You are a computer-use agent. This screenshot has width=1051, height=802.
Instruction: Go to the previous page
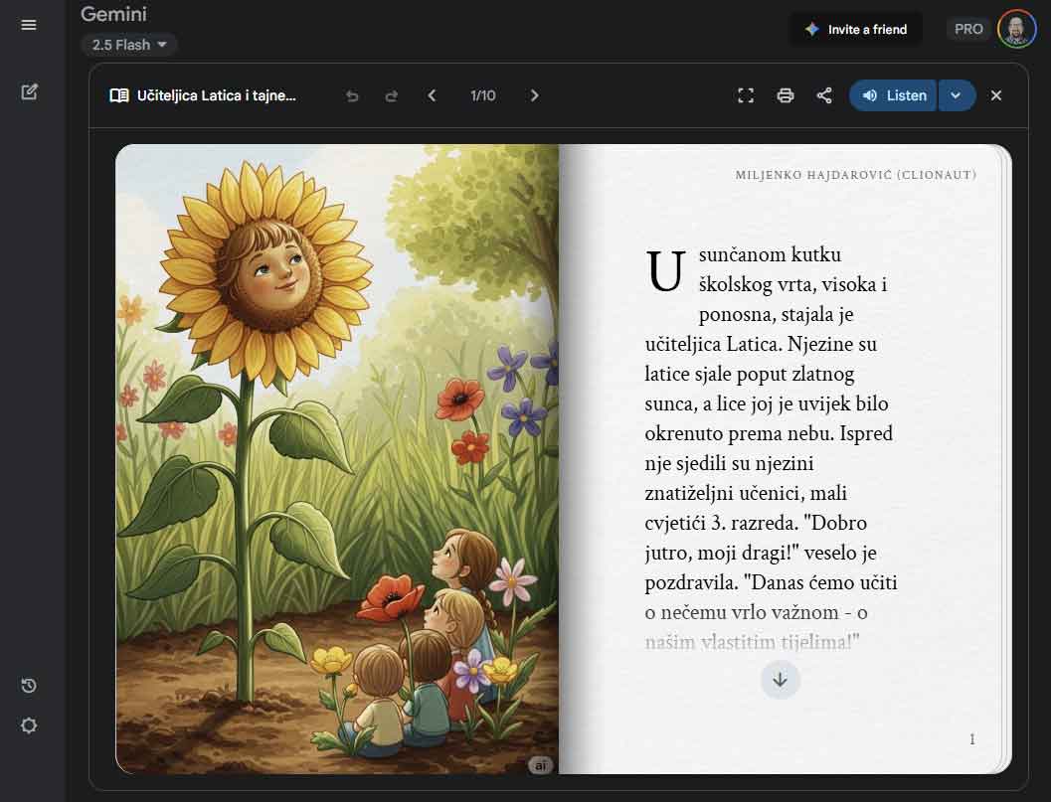coord(432,95)
